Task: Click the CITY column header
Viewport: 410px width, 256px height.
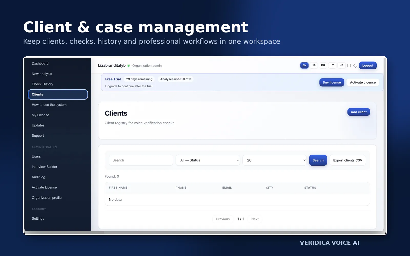Action: click(x=269, y=188)
